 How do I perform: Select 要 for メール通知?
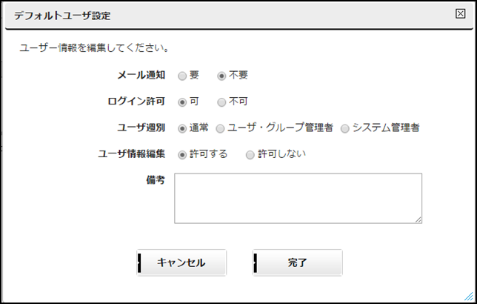pos(182,76)
